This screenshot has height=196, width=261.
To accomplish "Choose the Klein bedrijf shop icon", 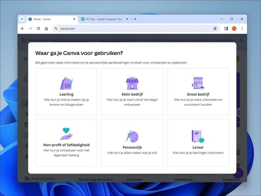I will click(132, 83).
